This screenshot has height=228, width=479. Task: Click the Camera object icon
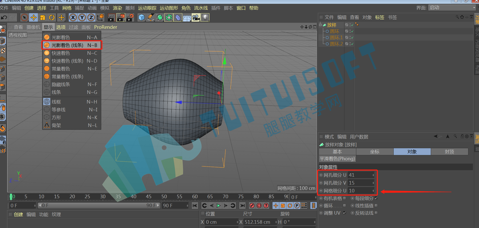click(196, 17)
